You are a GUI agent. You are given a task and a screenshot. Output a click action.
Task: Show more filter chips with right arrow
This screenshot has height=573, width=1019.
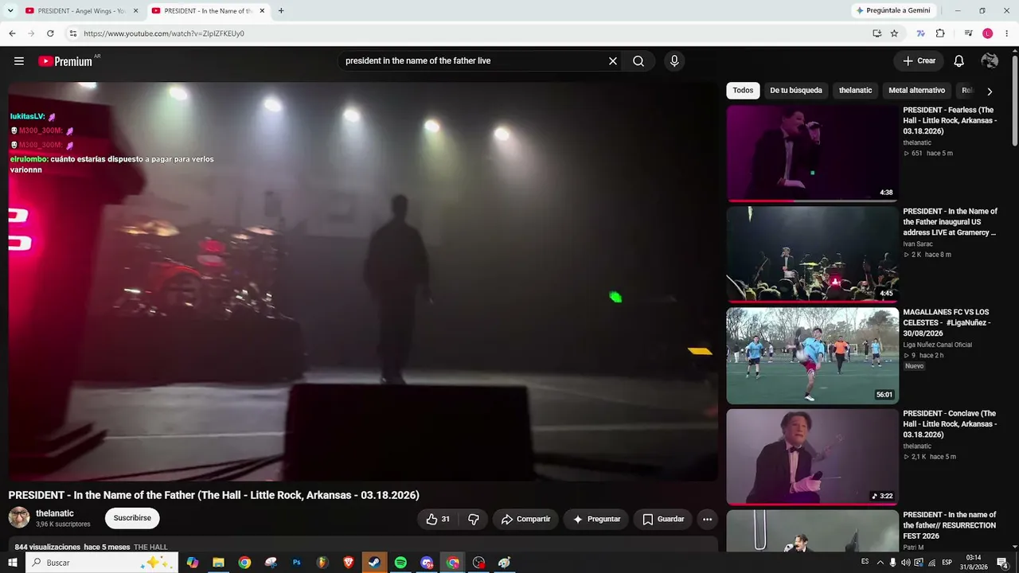(x=990, y=92)
